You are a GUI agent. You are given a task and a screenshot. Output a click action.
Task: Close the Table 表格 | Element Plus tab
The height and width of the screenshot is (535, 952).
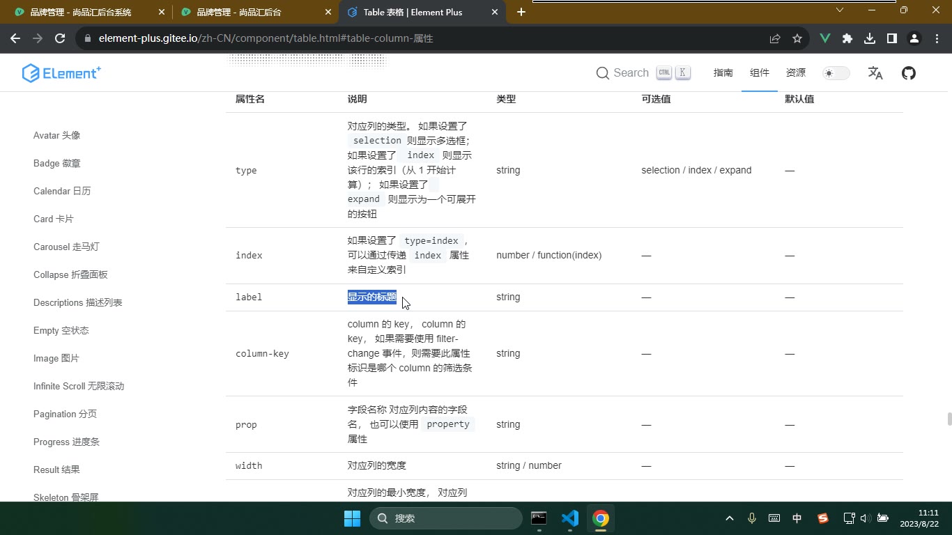pyautogui.click(x=496, y=13)
